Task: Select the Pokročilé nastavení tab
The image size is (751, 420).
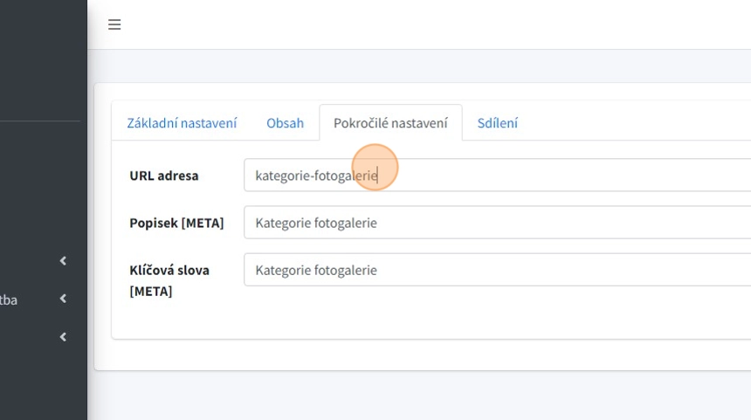Action: [390, 123]
